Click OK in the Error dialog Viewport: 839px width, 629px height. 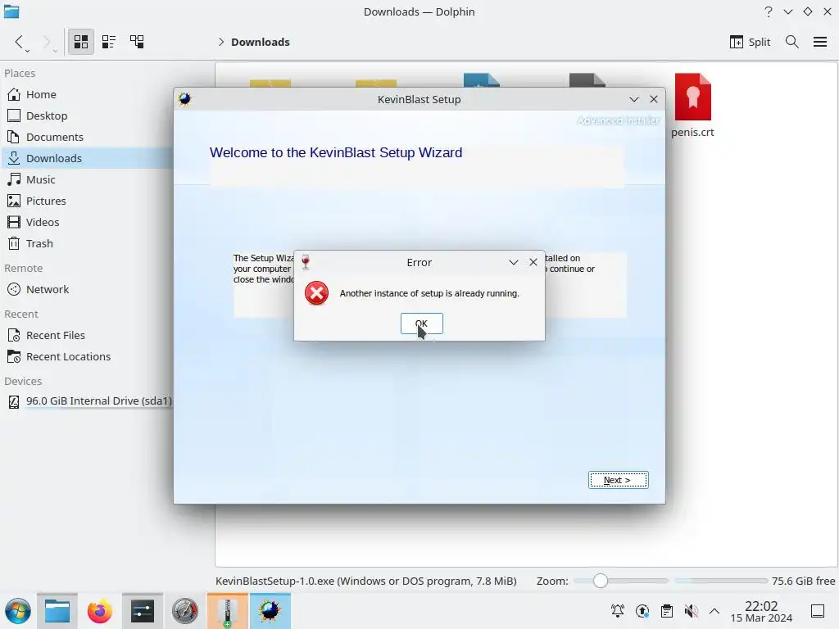pyautogui.click(x=422, y=324)
